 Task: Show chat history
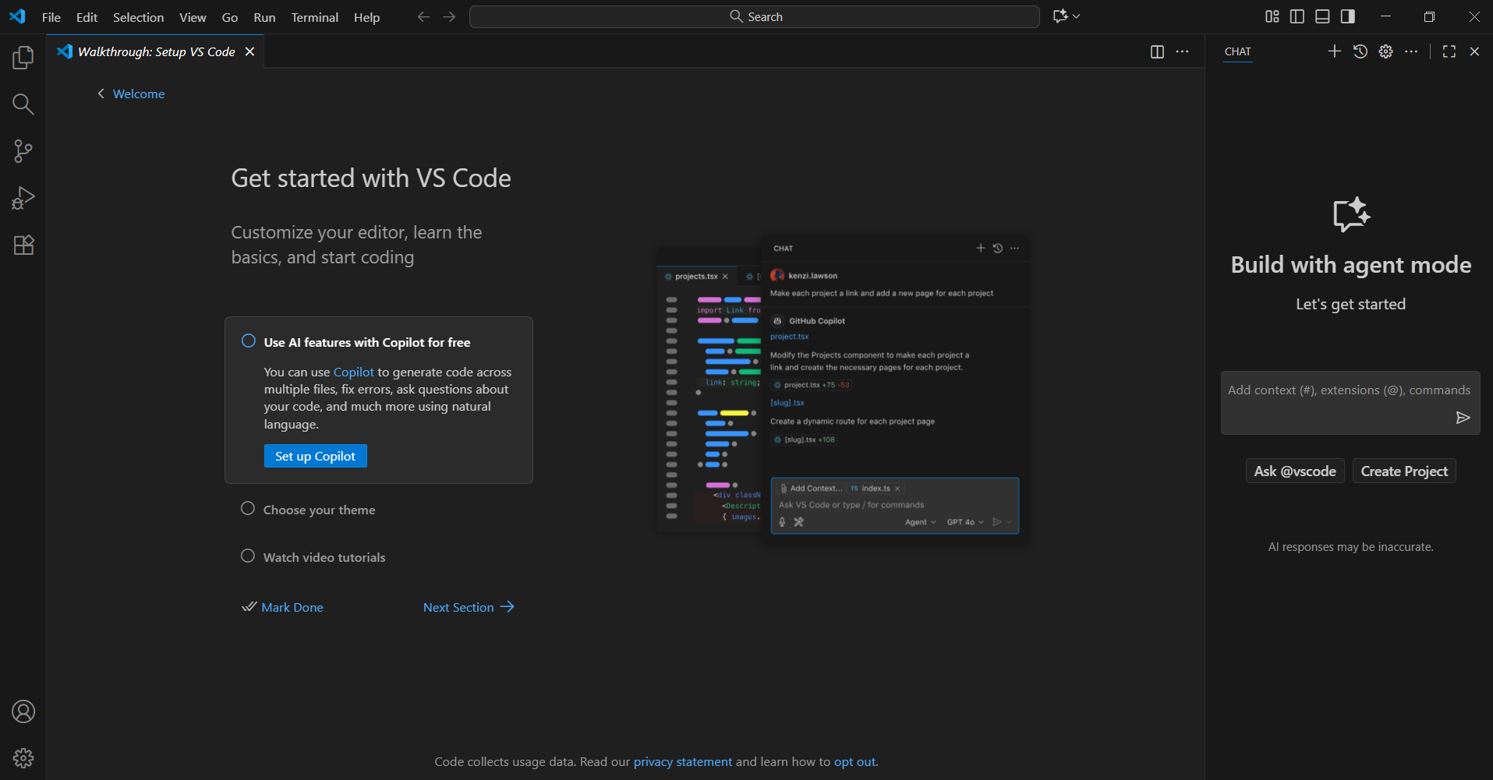pyautogui.click(x=1360, y=51)
